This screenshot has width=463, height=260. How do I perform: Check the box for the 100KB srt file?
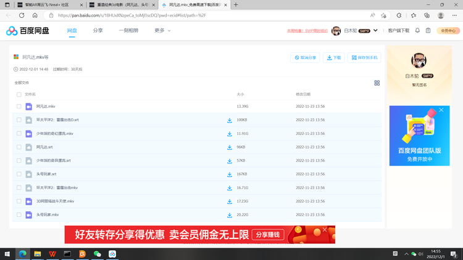pyautogui.click(x=19, y=120)
